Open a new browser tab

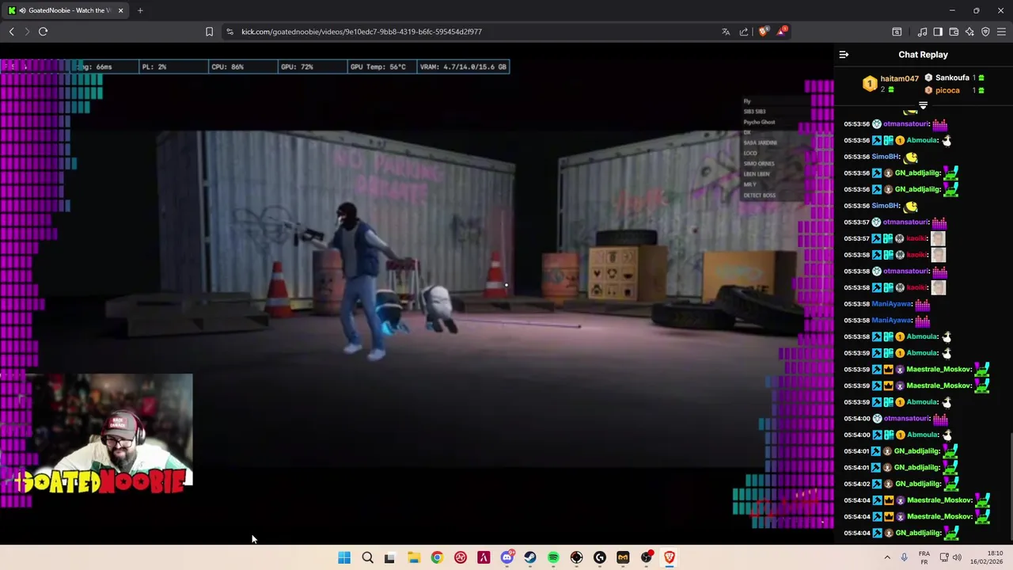(x=140, y=10)
